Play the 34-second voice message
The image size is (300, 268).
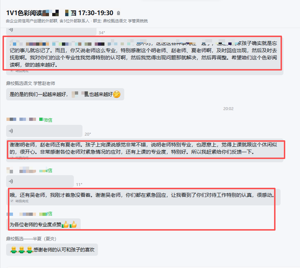click(51, 31)
